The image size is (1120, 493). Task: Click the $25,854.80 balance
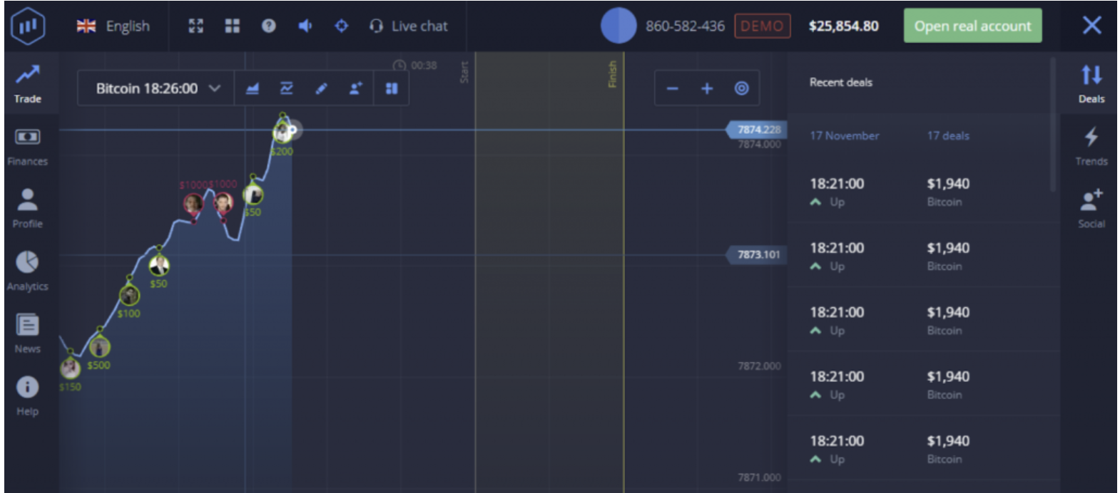[x=843, y=26]
